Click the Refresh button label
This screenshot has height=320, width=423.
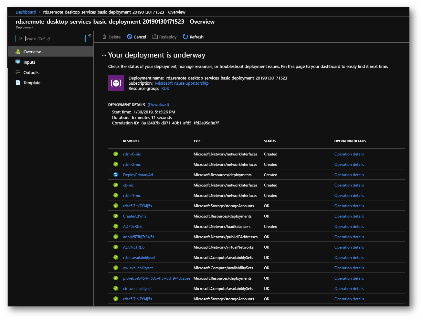[x=196, y=37]
